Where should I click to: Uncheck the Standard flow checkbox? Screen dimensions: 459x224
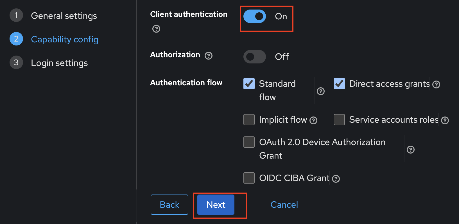[249, 84]
